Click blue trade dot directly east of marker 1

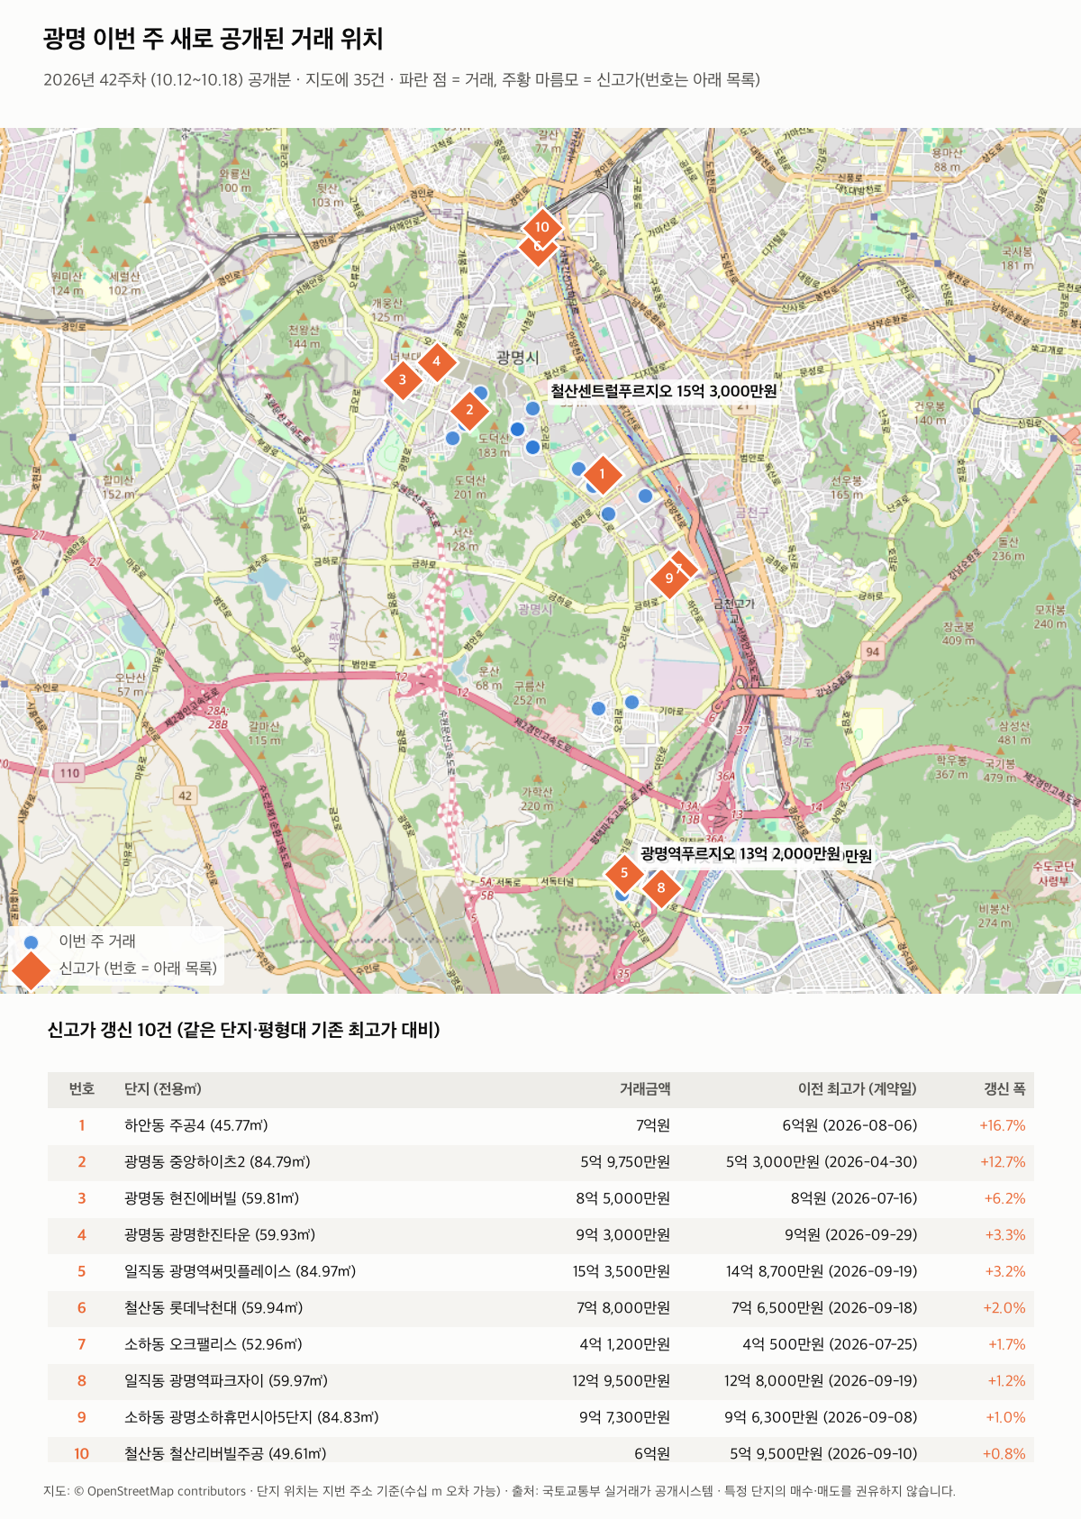[x=645, y=496]
